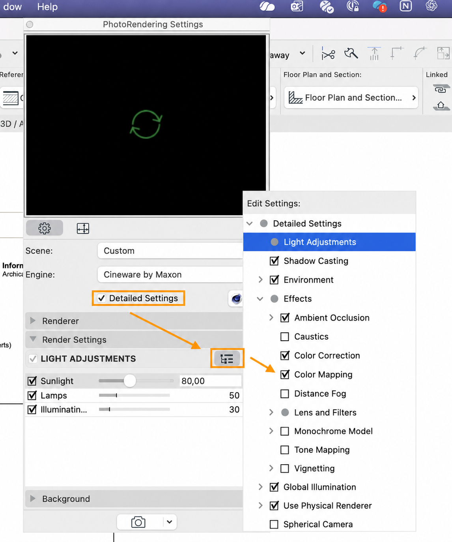Expand the Background section
The height and width of the screenshot is (542, 452).
point(33,499)
